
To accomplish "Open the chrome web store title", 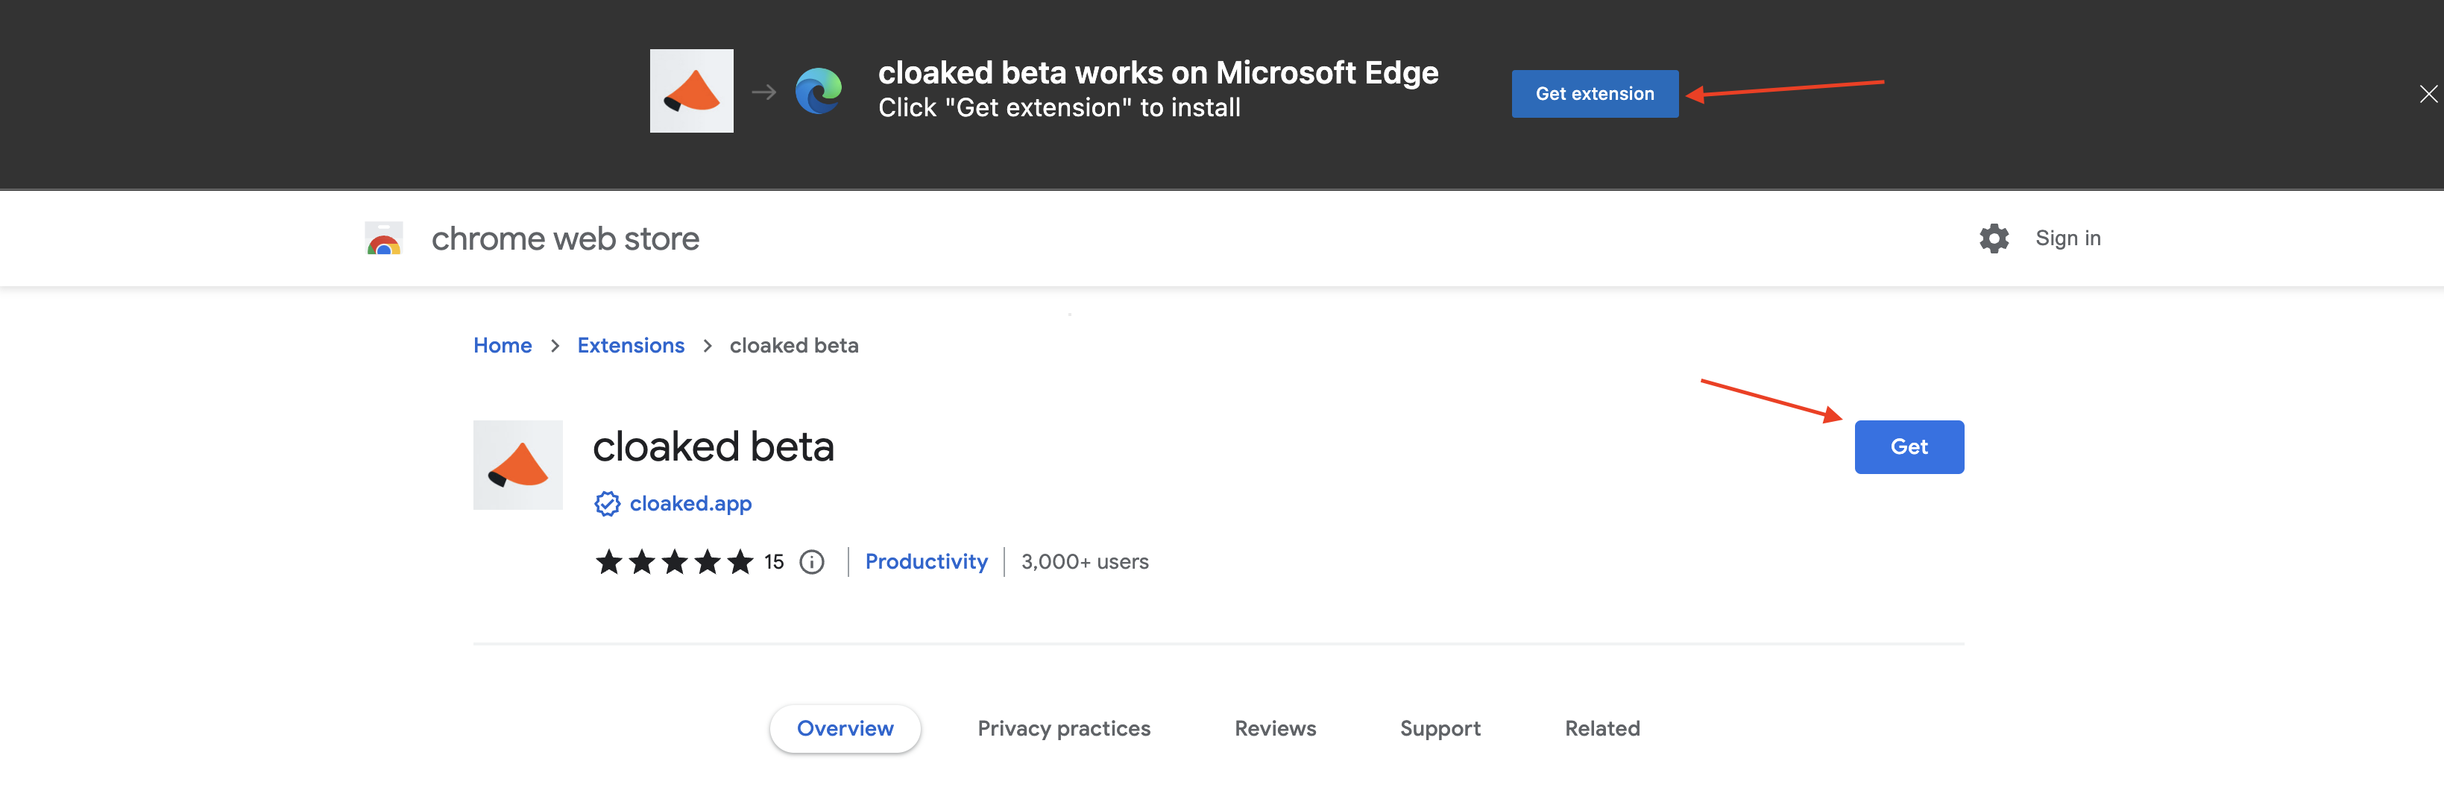I will coord(565,239).
